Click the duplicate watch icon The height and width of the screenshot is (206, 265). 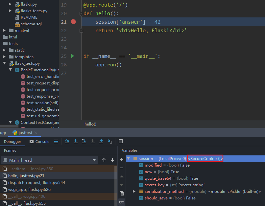pyautogui.click(x=122, y=193)
